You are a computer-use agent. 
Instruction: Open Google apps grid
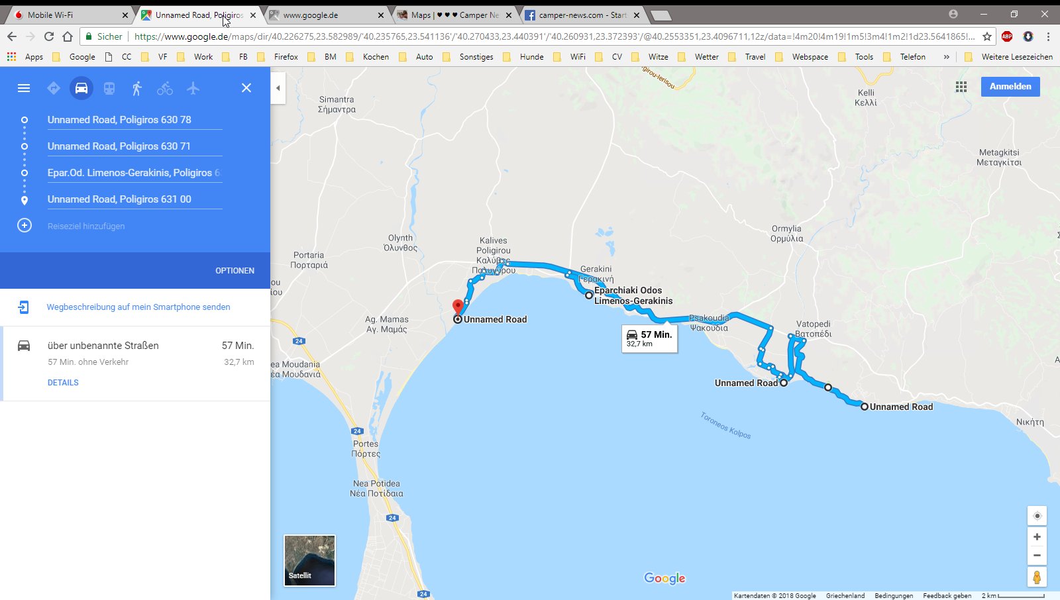961,87
